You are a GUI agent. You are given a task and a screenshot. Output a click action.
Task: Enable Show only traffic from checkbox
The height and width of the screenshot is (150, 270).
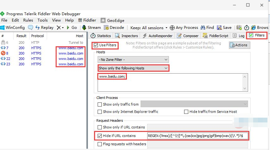tap(100, 104)
